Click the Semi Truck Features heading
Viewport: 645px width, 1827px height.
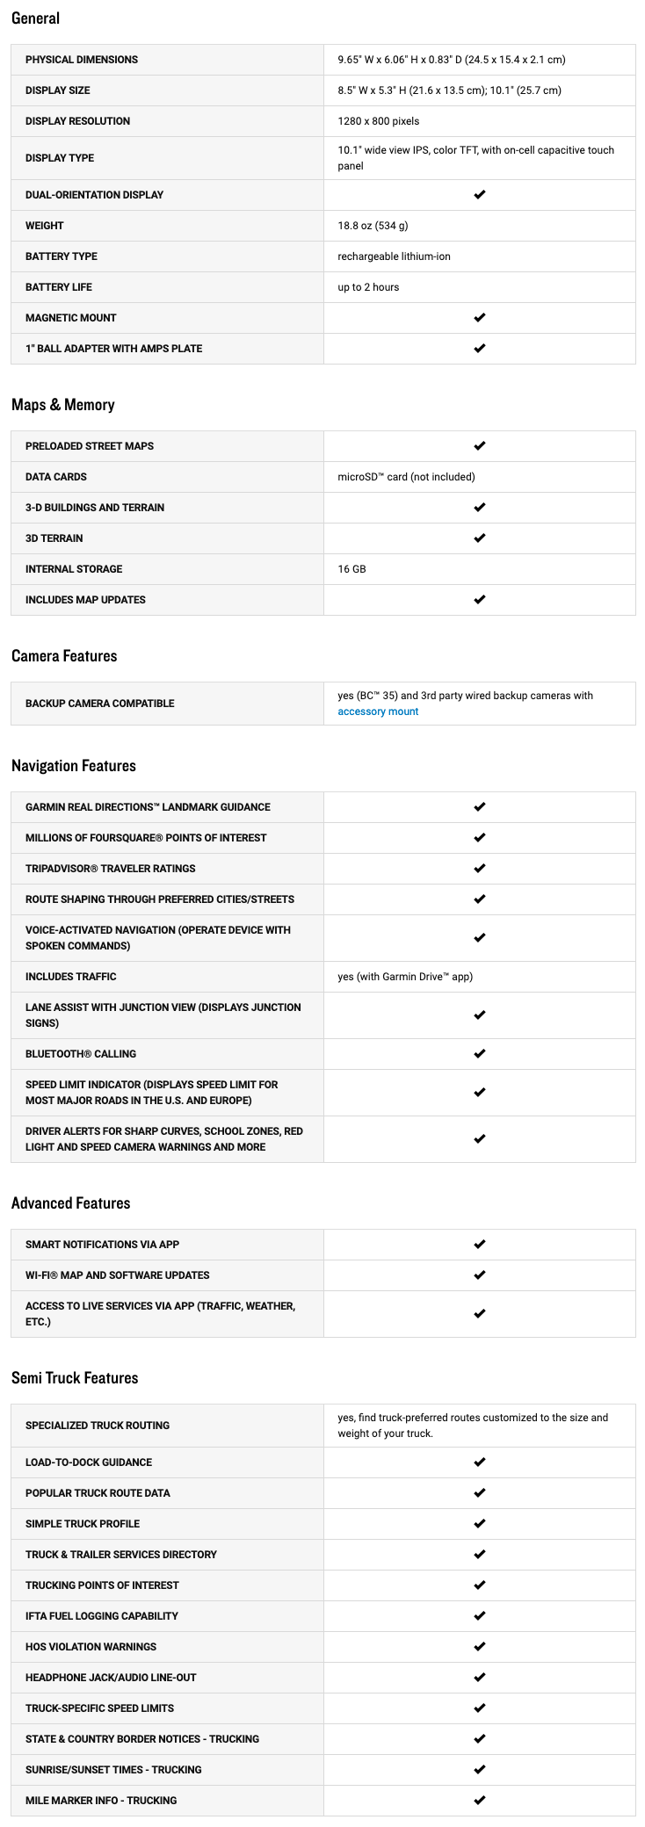click(75, 1378)
